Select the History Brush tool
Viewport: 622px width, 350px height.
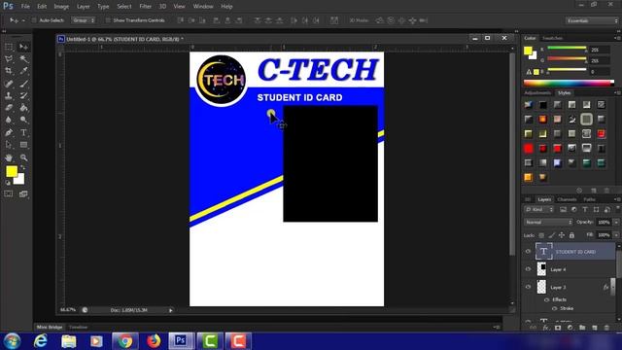coord(23,95)
